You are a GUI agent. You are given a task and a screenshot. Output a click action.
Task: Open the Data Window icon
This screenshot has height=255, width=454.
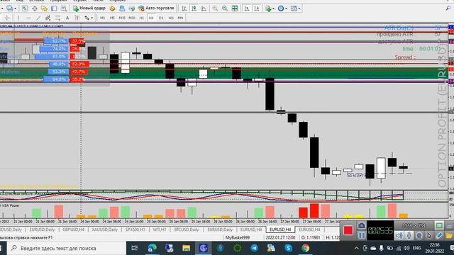(x=35, y=8)
